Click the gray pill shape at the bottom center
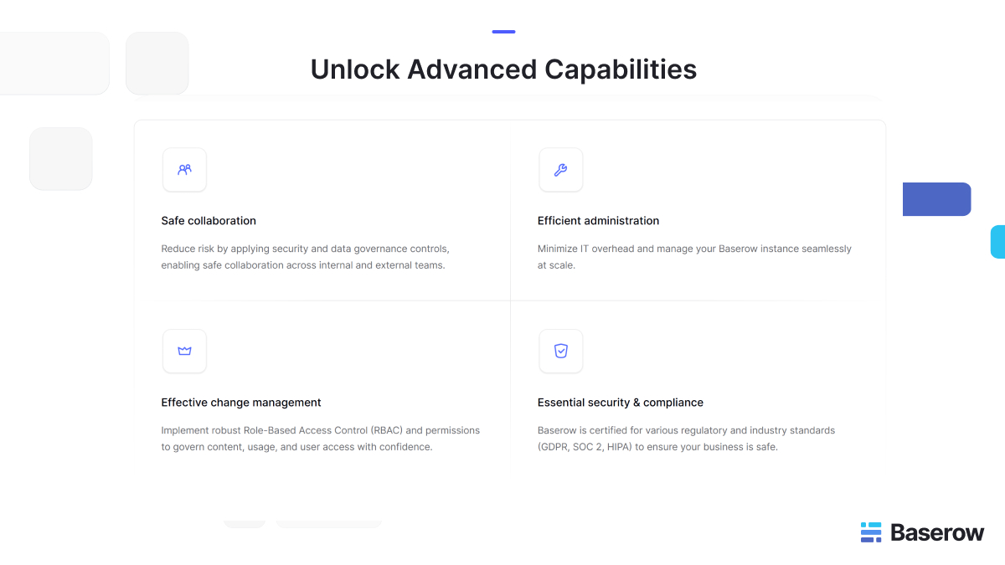 click(x=328, y=522)
